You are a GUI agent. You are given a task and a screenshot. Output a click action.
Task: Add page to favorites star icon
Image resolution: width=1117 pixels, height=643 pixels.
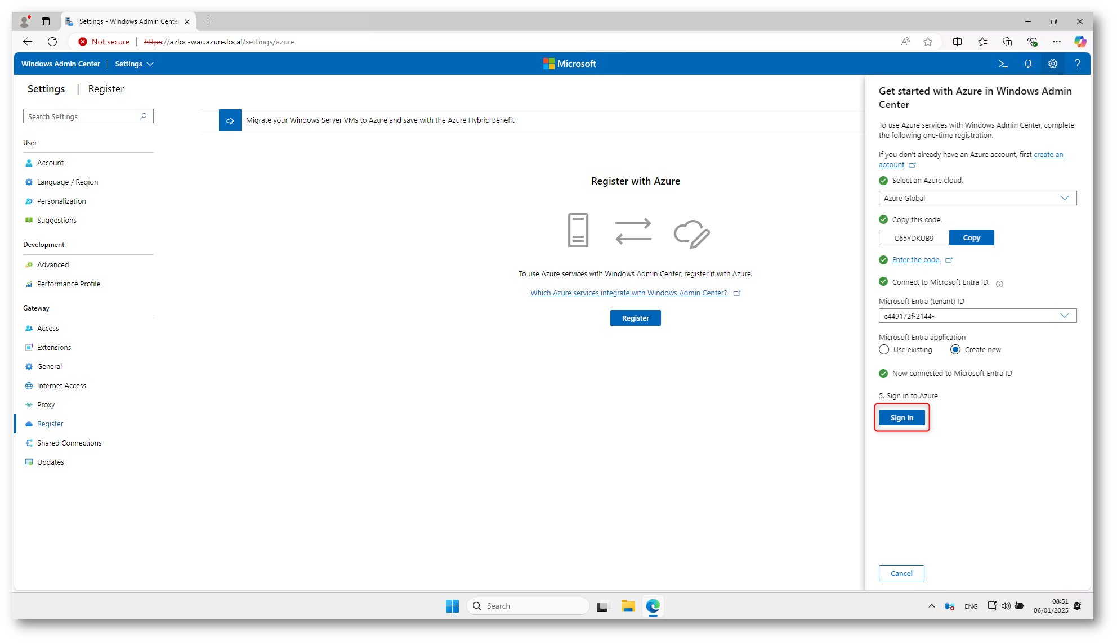pyautogui.click(x=928, y=42)
